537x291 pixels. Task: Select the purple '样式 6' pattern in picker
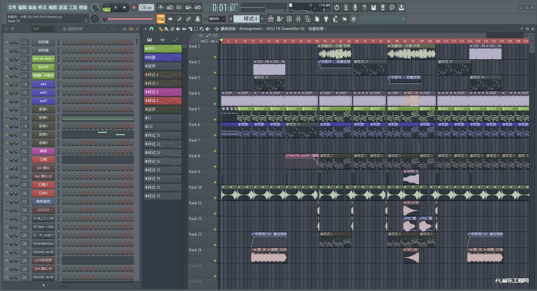coord(163,92)
